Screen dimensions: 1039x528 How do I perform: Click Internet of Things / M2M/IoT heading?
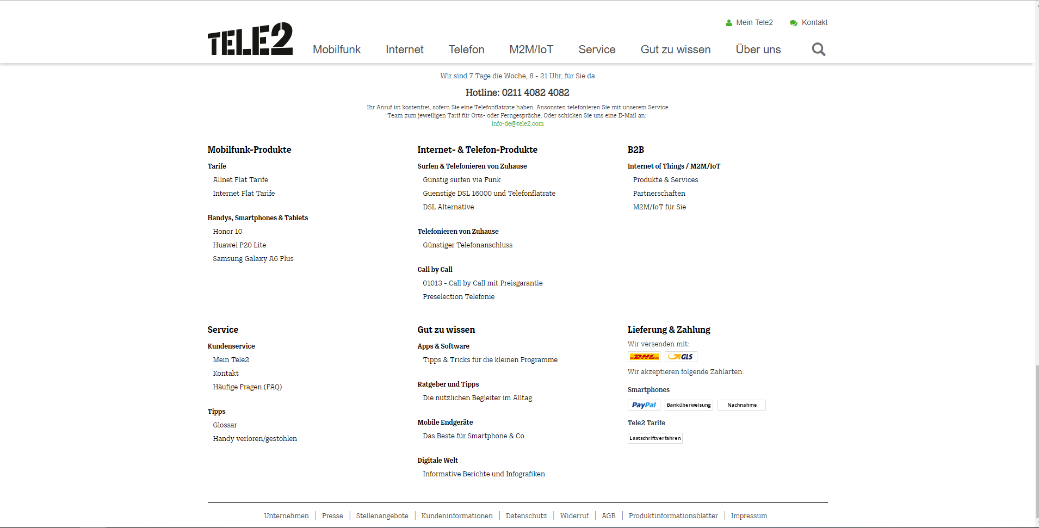[x=673, y=166]
